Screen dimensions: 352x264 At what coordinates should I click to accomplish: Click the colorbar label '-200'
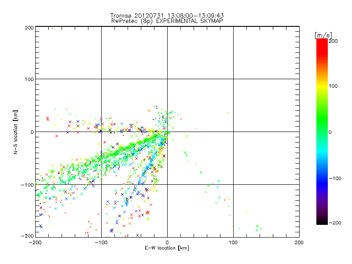(335, 223)
